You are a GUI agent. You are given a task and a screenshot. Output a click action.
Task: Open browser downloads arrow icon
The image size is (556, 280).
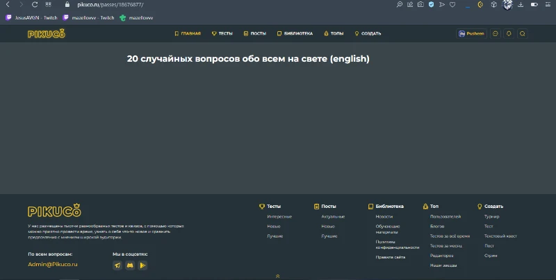click(521, 5)
